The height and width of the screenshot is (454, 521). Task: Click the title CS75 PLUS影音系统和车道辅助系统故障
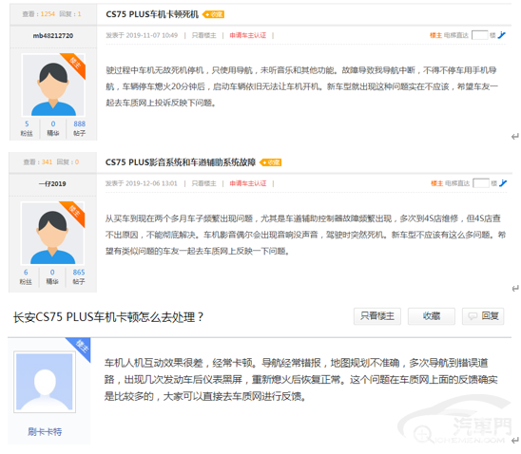(181, 162)
